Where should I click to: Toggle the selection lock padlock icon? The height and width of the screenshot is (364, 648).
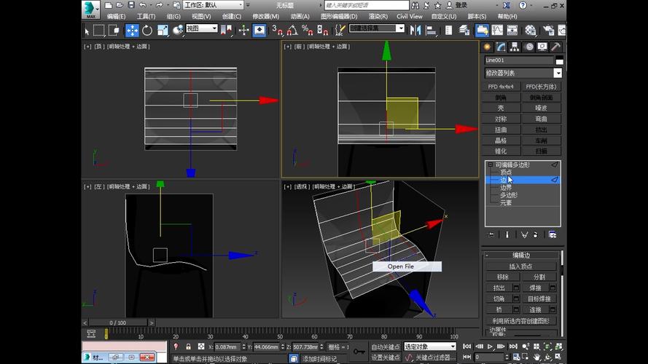pos(189,347)
